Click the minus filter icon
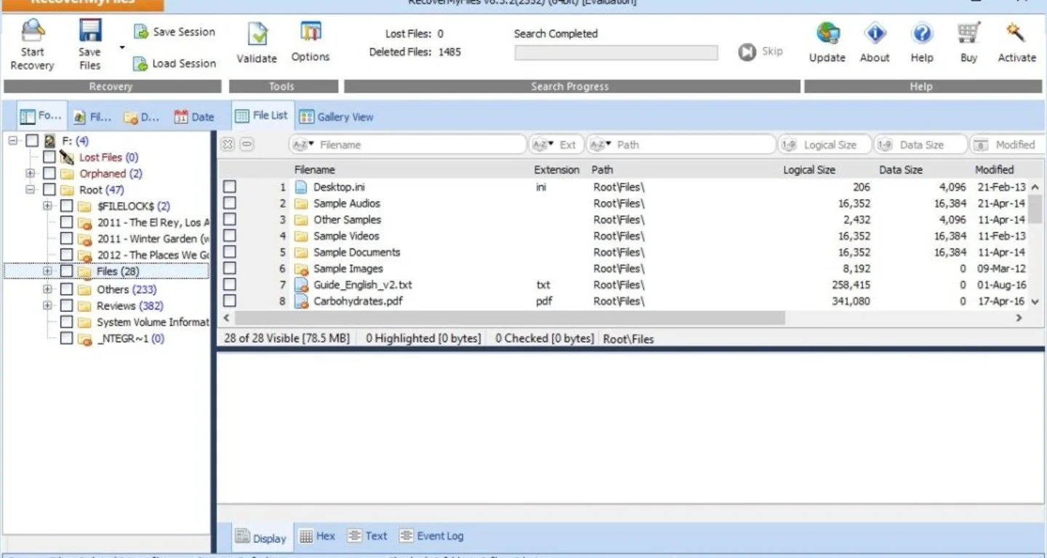The height and width of the screenshot is (558, 1047). [x=247, y=145]
